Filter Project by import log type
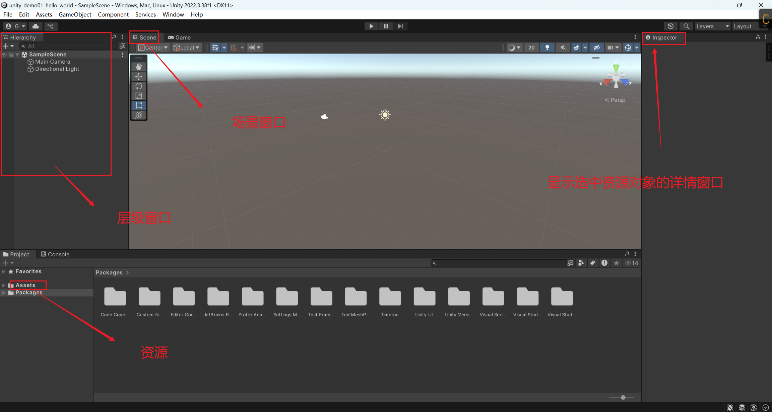Image resolution: width=772 pixels, height=412 pixels. click(x=604, y=263)
